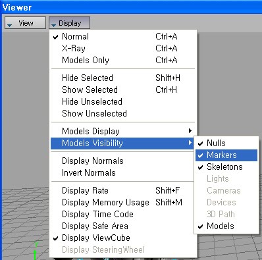Toggle Skeletons visibility
262x260 pixels.
[x=226, y=167]
